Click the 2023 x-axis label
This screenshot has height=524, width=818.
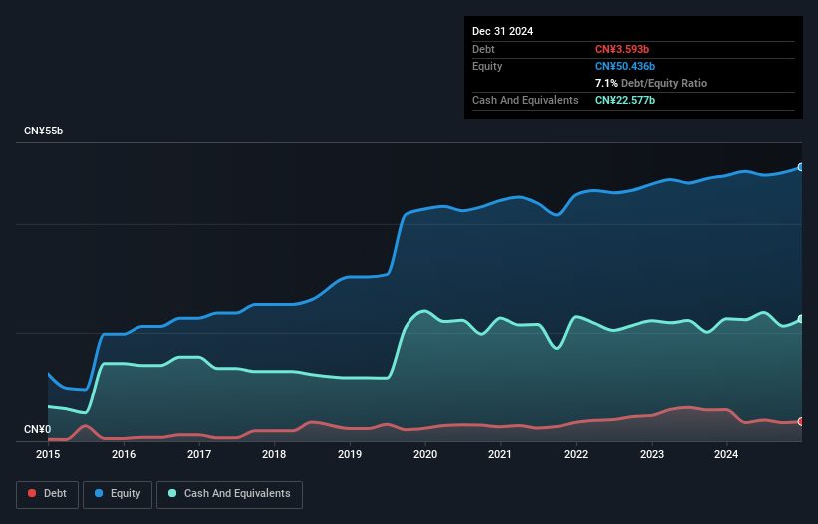652,454
